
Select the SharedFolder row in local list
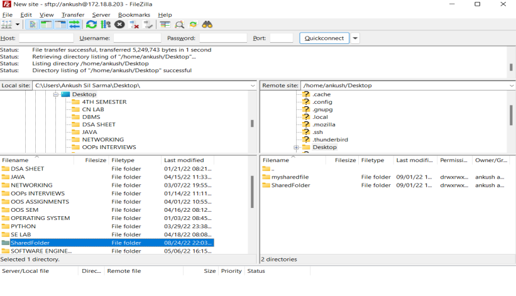pyautogui.click(x=107, y=243)
